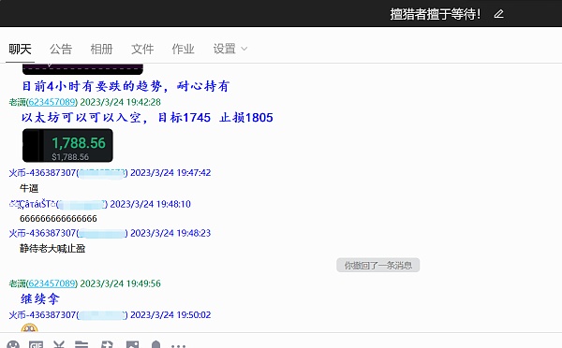This screenshot has height=348, width=562.
Task: Send a file with the folder icon
Action: [81, 344]
